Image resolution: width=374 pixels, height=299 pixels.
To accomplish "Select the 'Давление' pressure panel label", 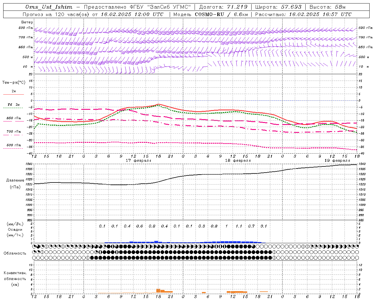I will (x=15, y=180).
